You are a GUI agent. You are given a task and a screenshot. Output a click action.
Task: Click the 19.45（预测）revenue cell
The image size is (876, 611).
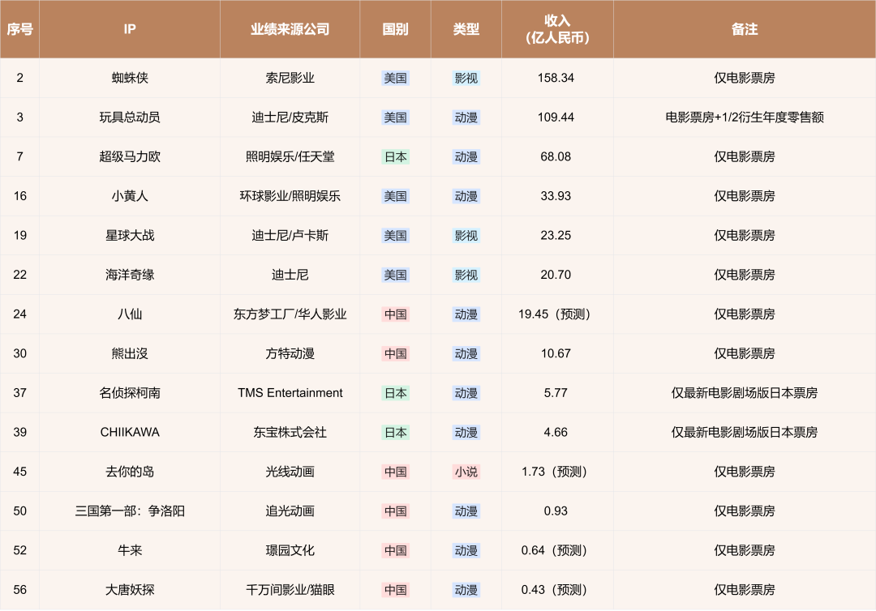point(556,314)
